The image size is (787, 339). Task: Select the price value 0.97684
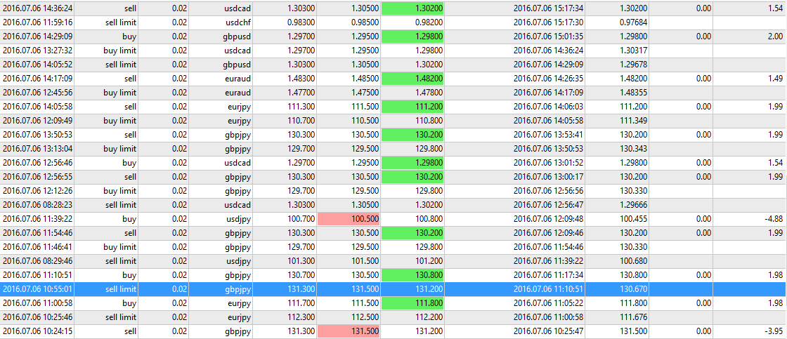click(633, 22)
